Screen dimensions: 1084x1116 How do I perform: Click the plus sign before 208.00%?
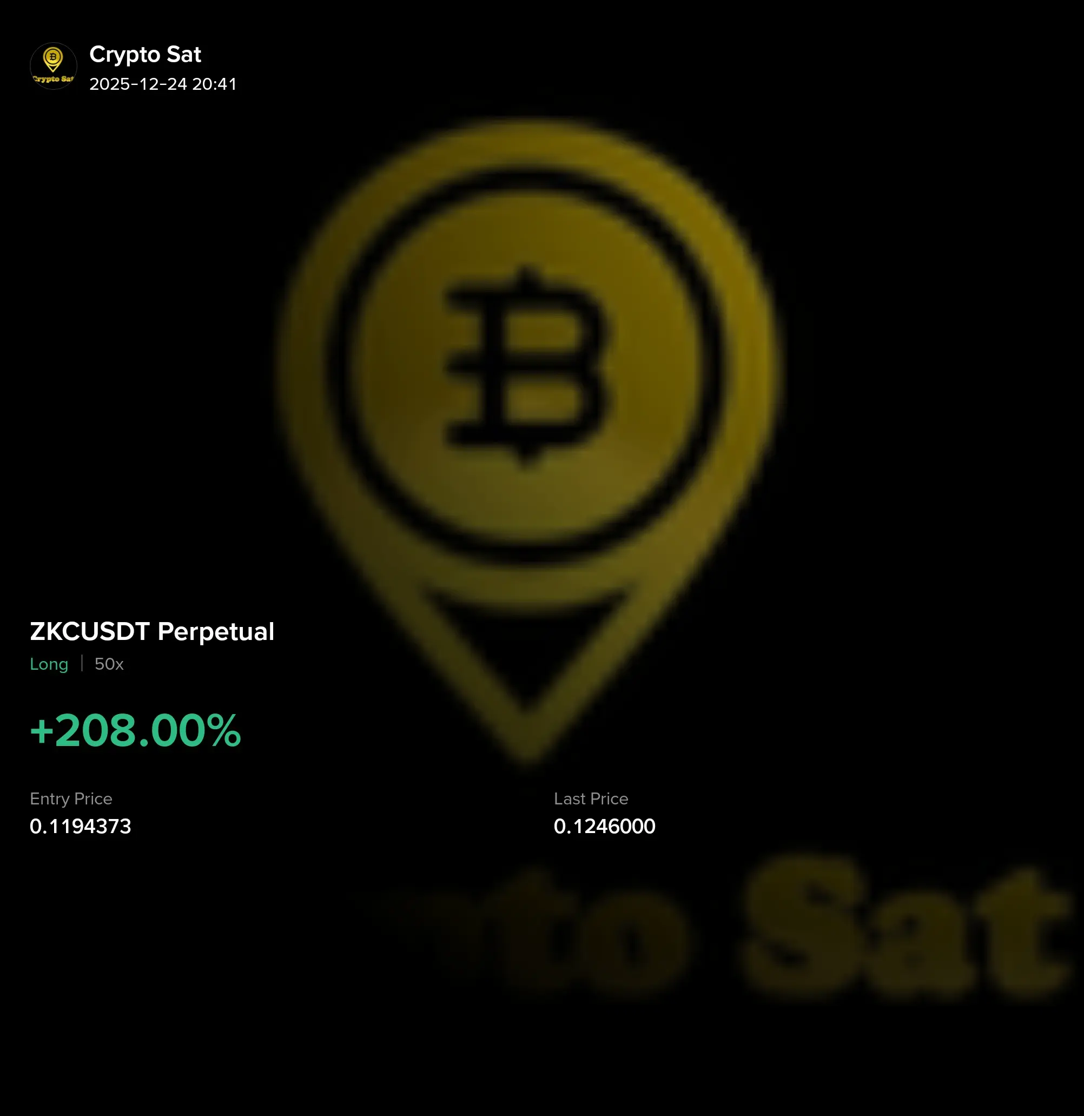click(x=42, y=731)
